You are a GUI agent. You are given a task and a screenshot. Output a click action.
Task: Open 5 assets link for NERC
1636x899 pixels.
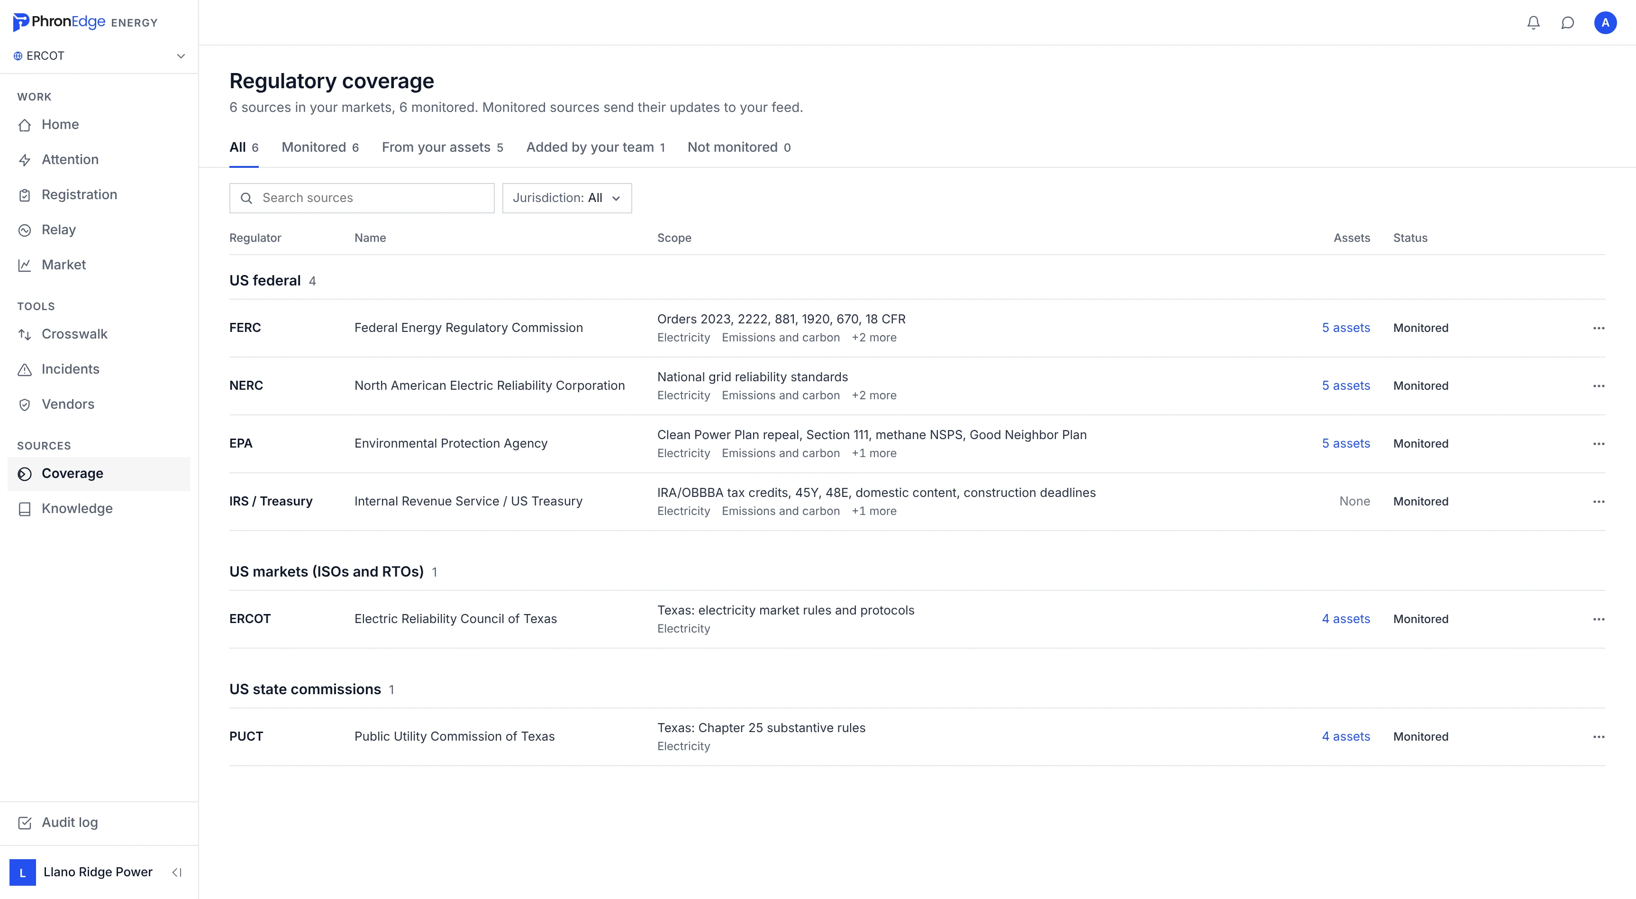(x=1346, y=385)
